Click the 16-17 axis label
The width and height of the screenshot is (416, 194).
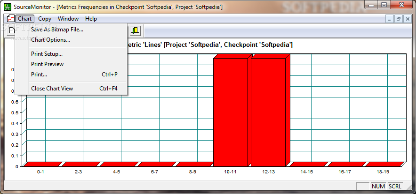(344, 172)
